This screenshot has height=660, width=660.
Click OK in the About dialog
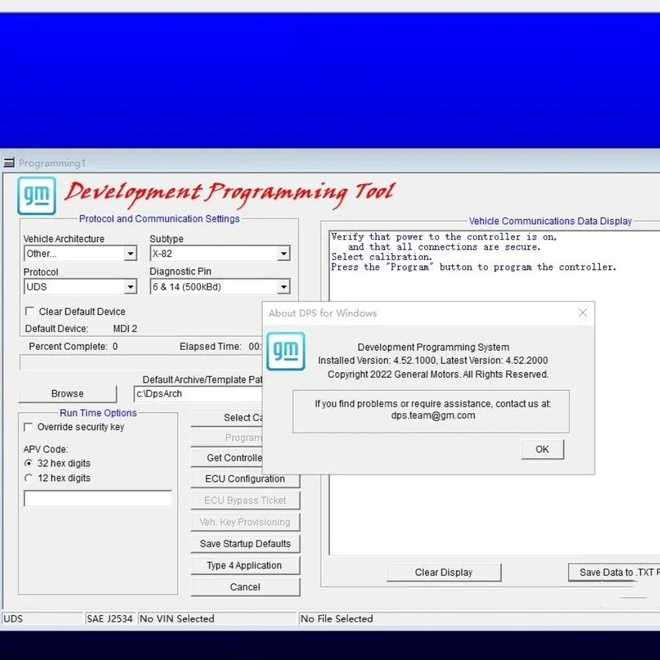(x=542, y=449)
